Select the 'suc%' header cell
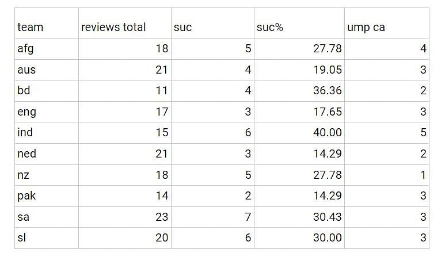Viewport: 445px width, 257px height. tap(299, 23)
